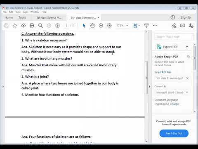Click the read mode toolbar icon
Viewport: 198px width, 149px height.
[146, 26]
